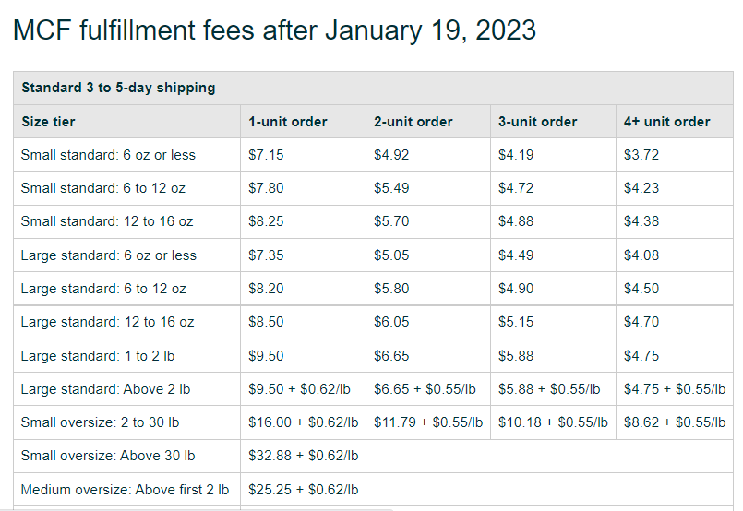Select the Small oversize: Above 30 lb label
743x511 pixels.
tap(108, 455)
